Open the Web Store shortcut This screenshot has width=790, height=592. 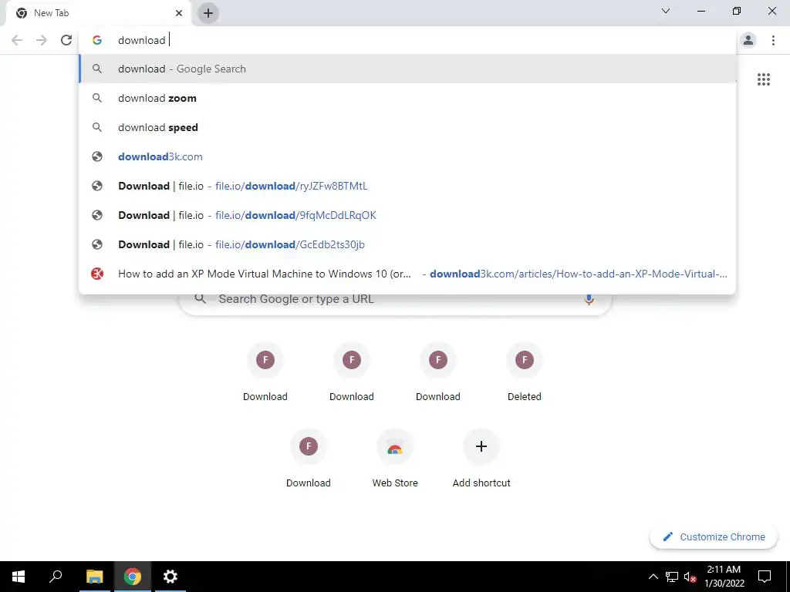394,458
